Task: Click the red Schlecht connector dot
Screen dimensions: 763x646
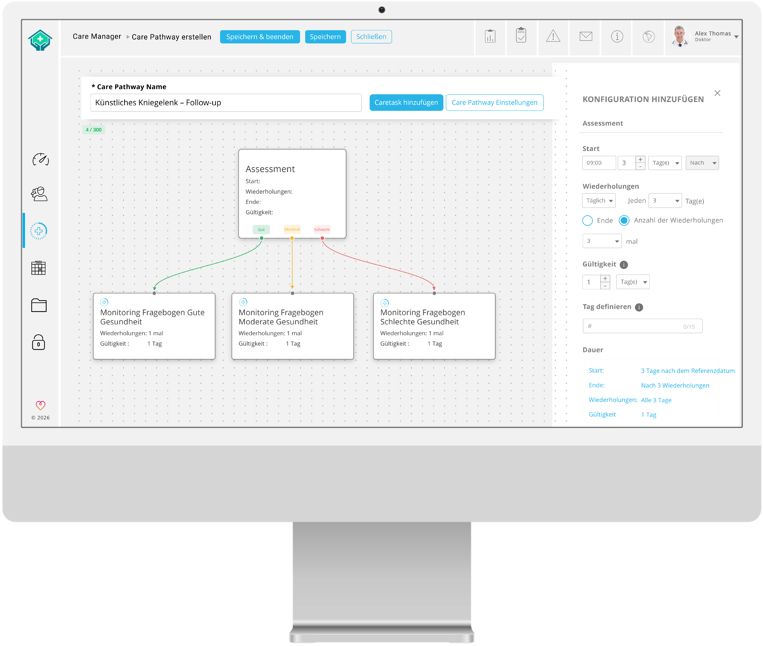Action: (x=322, y=238)
